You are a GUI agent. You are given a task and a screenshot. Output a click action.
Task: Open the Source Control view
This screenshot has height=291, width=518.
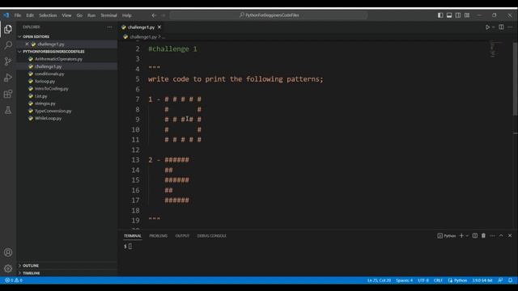coord(8,61)
